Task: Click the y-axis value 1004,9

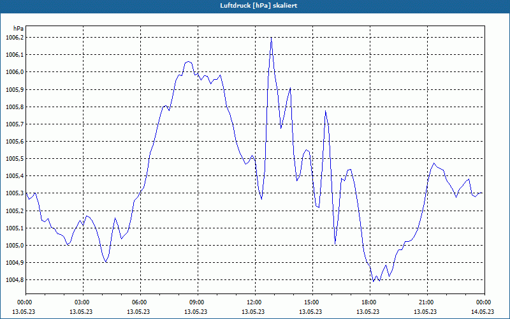Action: click(15, 263)
